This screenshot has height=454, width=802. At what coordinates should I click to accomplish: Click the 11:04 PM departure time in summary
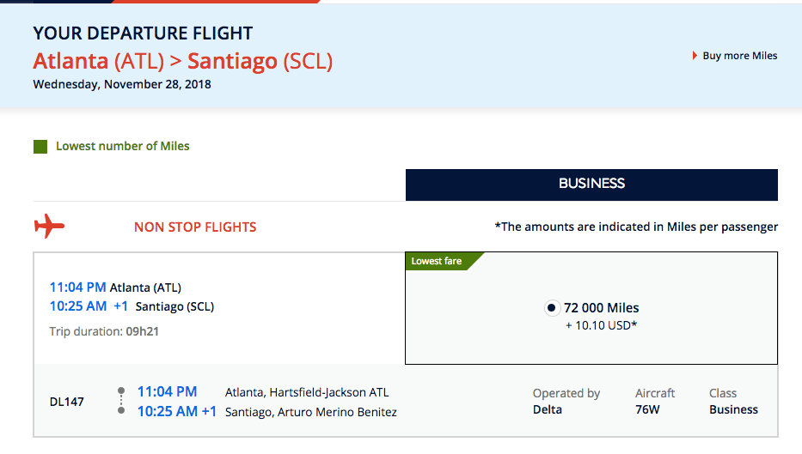point(77,288)
